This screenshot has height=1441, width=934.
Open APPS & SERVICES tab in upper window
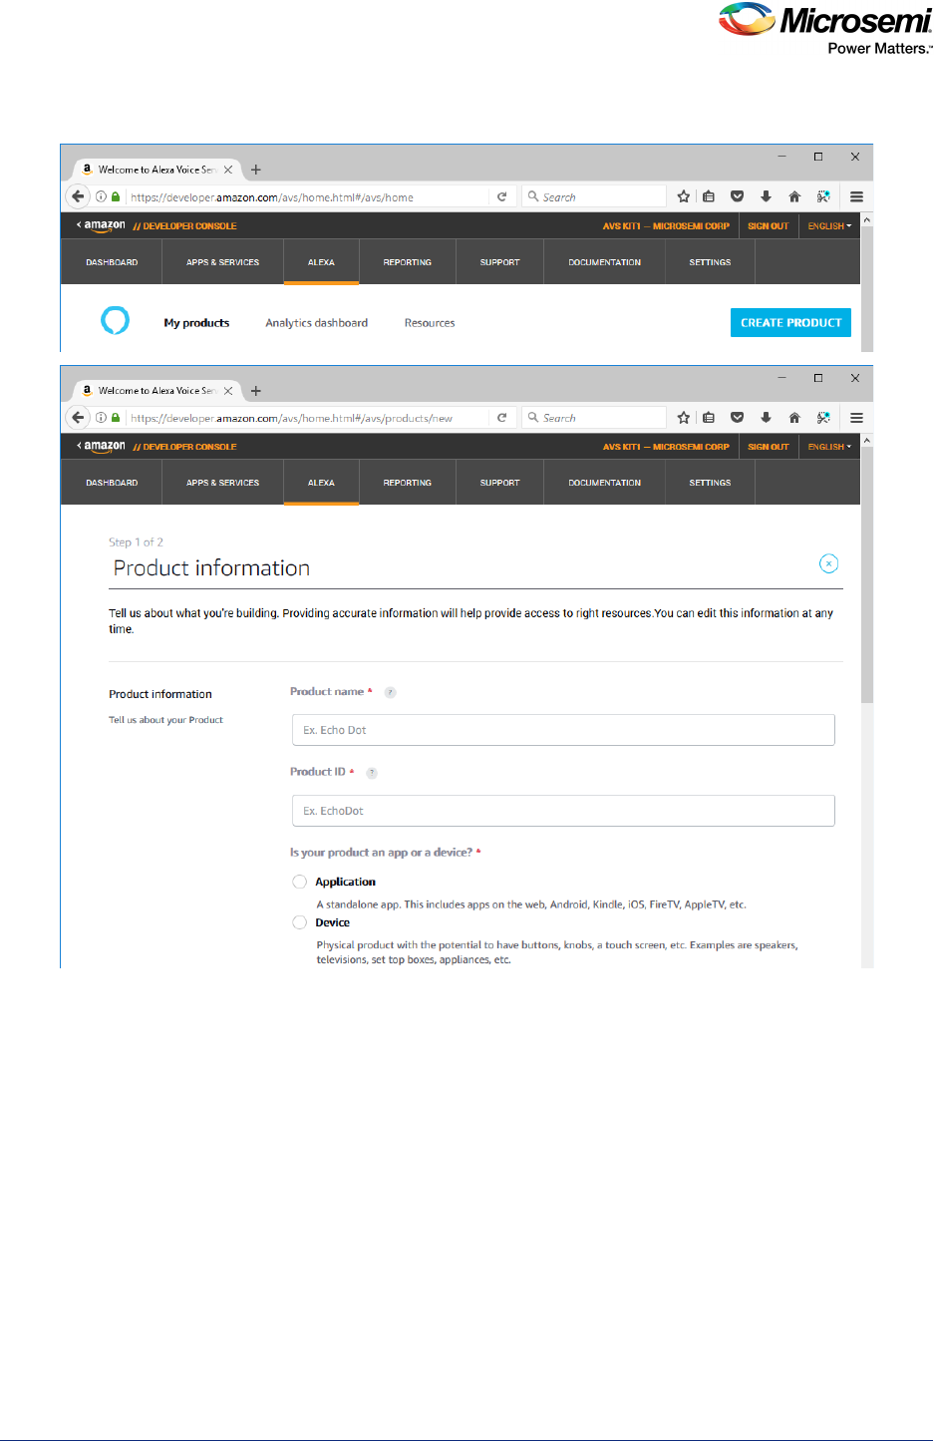tap(222, 262)
